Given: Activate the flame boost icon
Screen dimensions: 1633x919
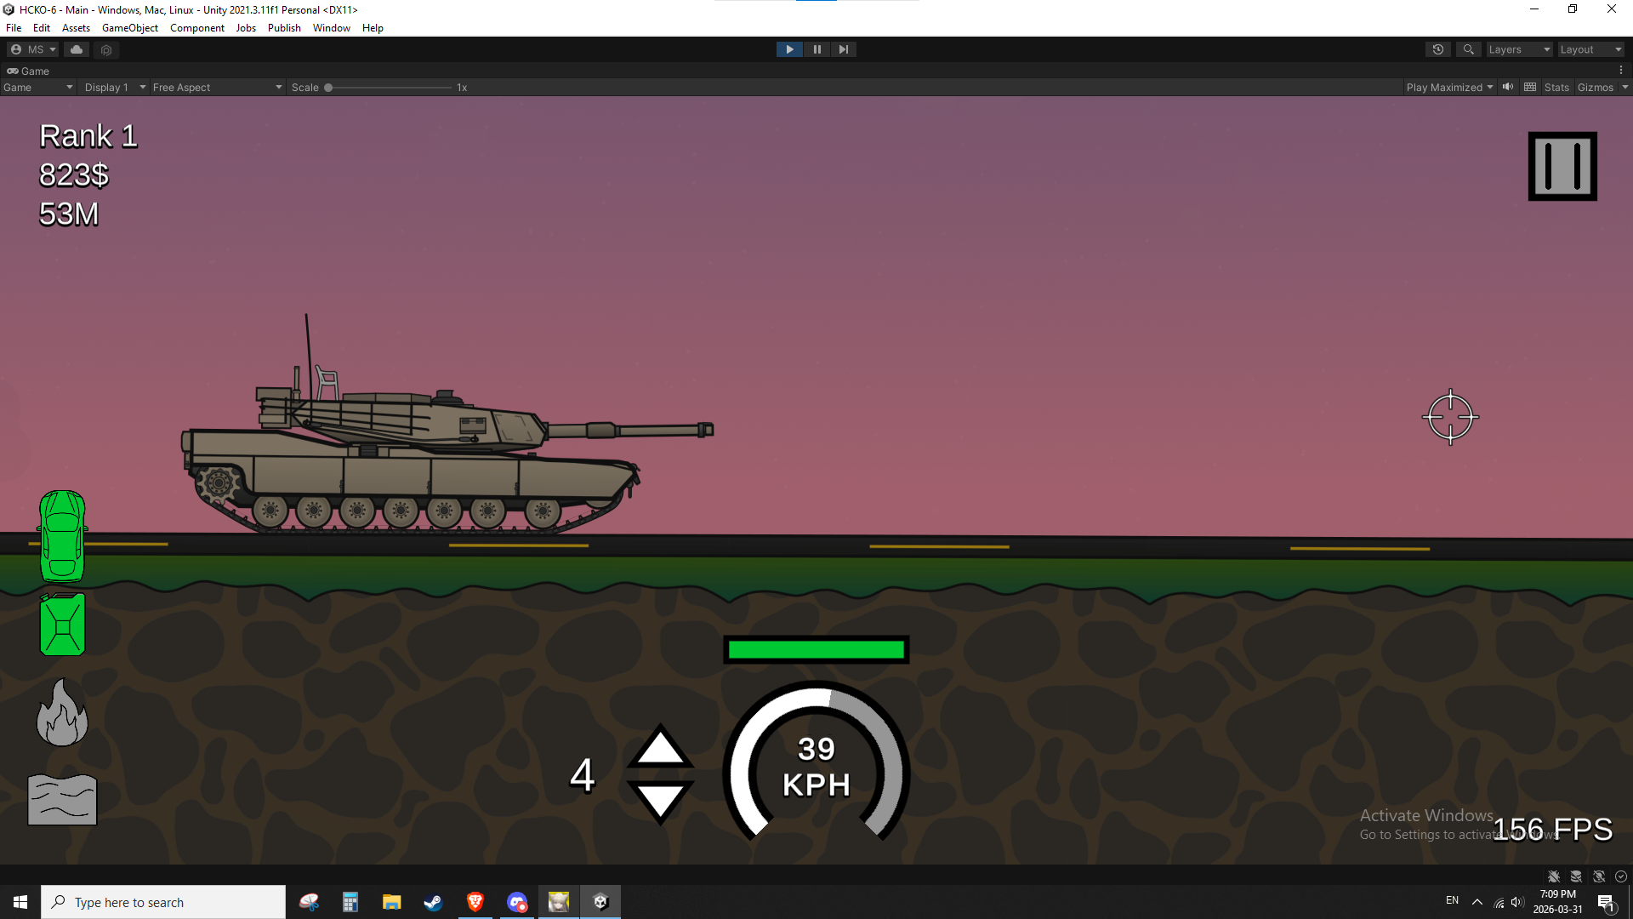Looking at the screenshot, I should 62,713.
